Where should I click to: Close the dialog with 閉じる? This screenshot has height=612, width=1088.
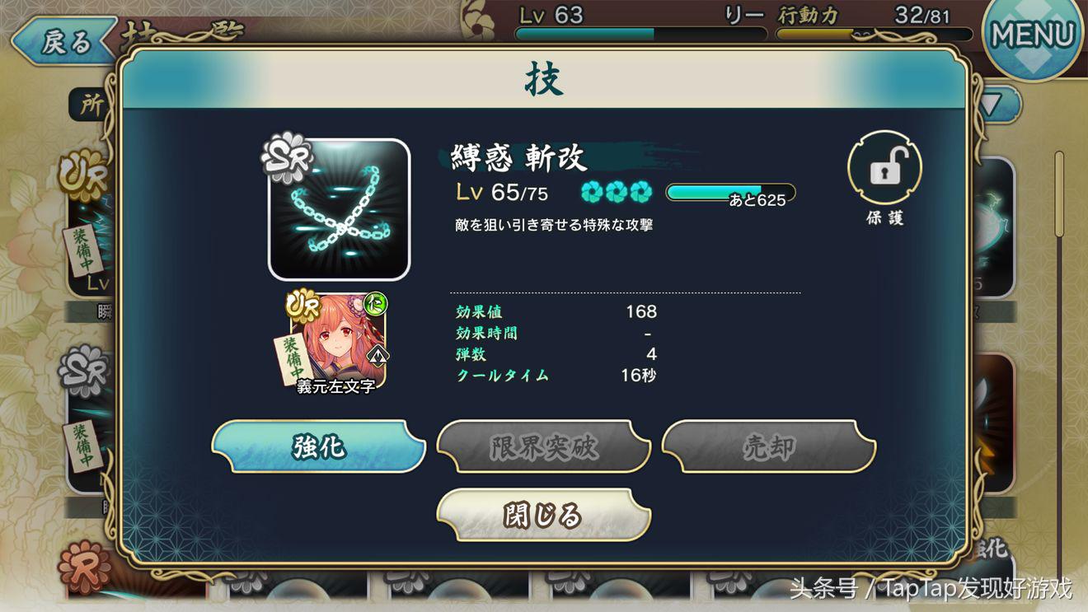544,515
